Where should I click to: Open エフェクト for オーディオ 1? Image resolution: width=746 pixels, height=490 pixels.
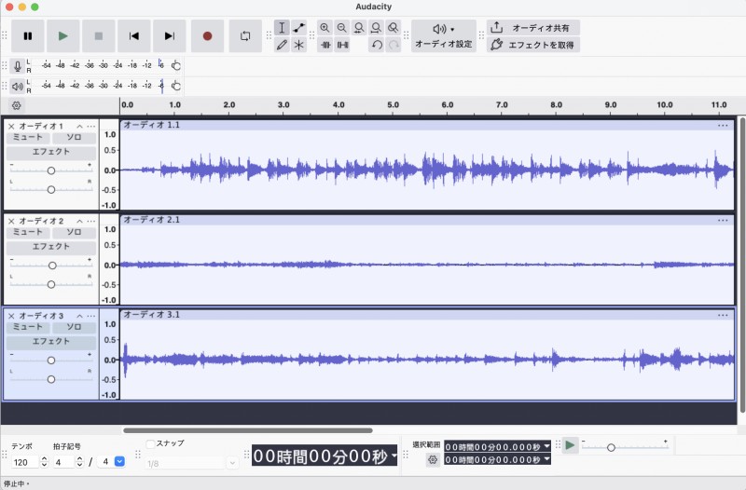(x=51, y=152)
